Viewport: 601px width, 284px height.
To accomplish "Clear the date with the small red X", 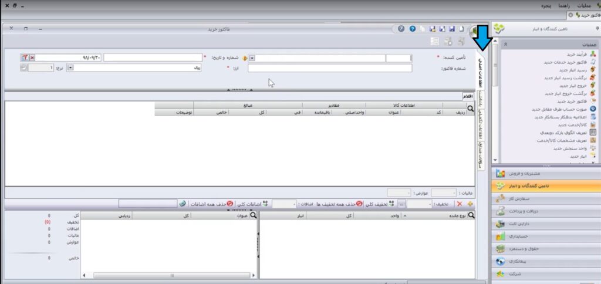I will (x=32, y=58).
